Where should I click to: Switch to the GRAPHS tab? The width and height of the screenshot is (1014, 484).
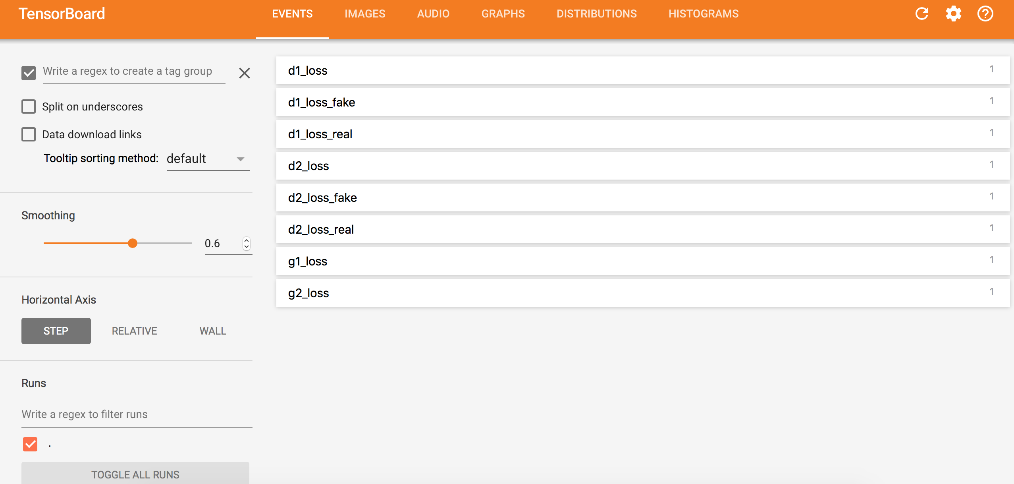point(503,14)
